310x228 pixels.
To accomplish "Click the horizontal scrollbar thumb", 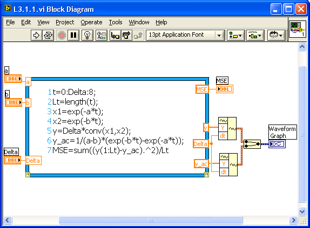I will click(x=151, y=220).
